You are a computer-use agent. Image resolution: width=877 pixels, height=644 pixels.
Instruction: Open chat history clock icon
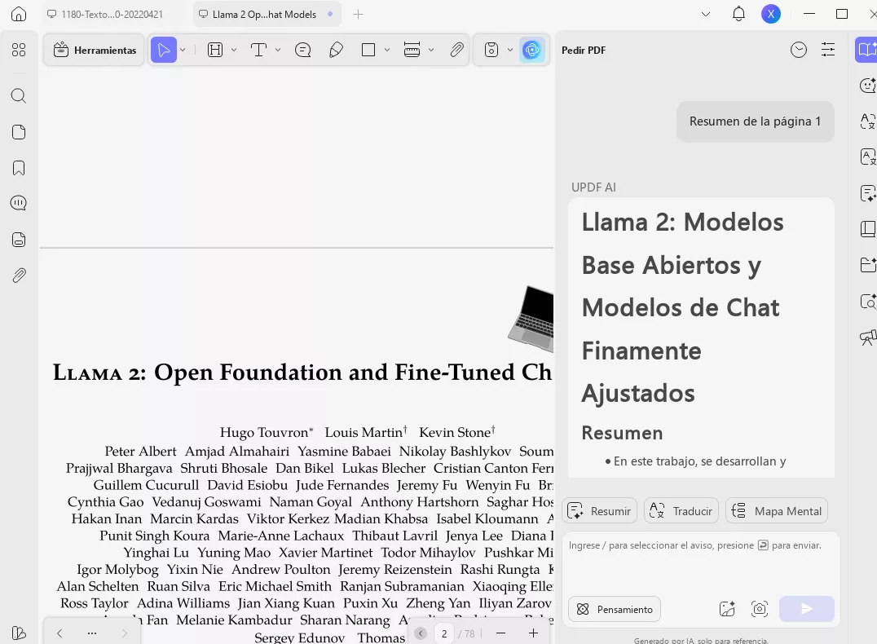[799, 50]
